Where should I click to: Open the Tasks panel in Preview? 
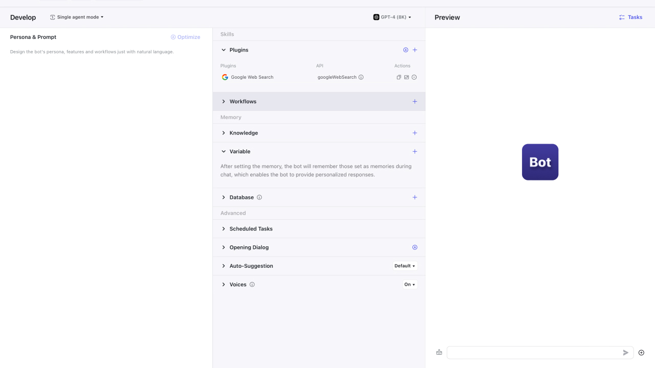pos(630,17)
